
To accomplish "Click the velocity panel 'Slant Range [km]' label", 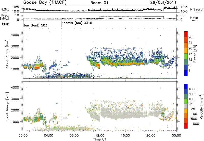I will click(x=7, y=106).
